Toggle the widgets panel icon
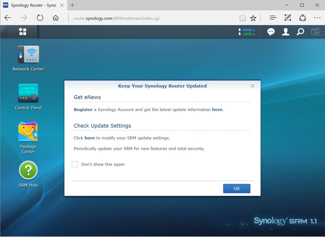This screenshot has height=237, width=325. [x=315, y=32]
